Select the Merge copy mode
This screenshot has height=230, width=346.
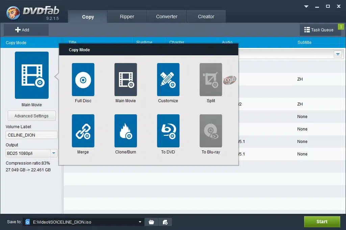[83, 131]
